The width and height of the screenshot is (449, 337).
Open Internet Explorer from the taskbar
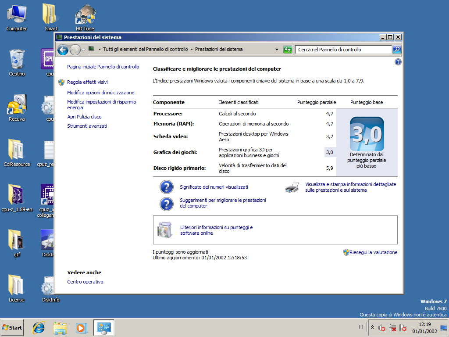[39, 328]
